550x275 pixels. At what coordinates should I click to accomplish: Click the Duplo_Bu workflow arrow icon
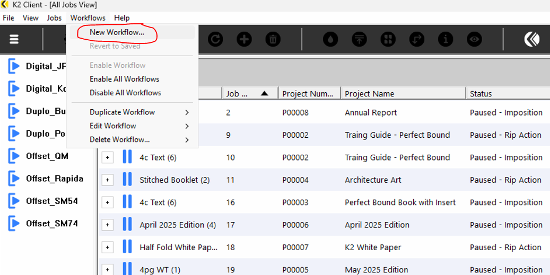pos(14,111)
